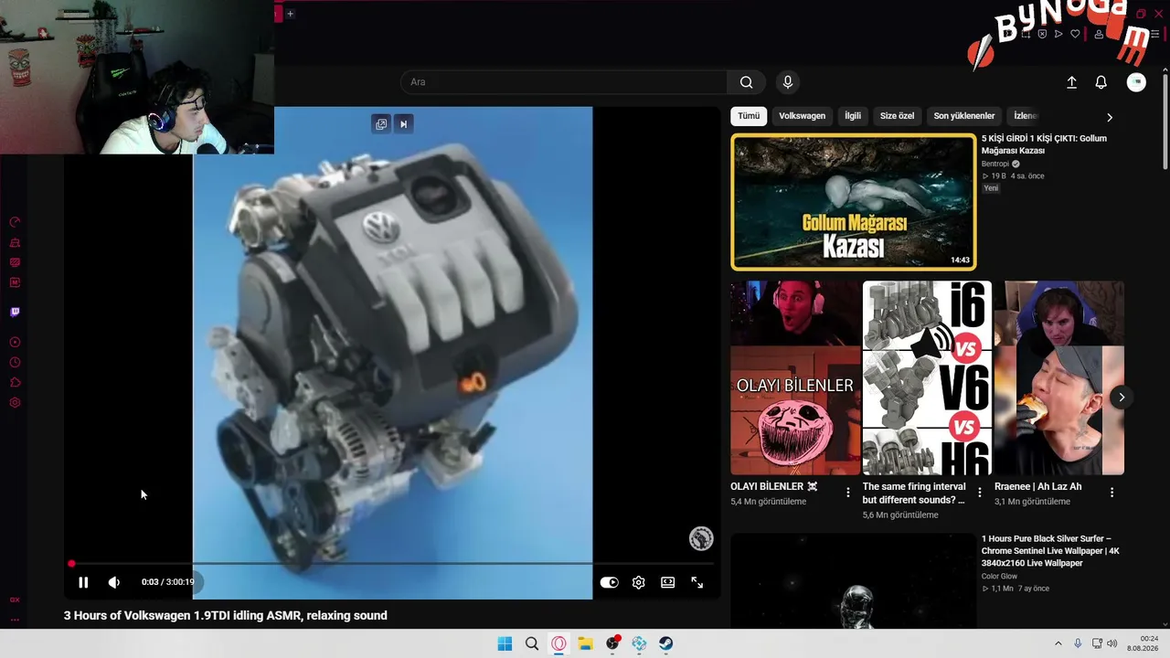Click the ad blocker shield icon
Viewport: 1170px width, 658px height.
pyautogui.click(x=1042, y=34)
